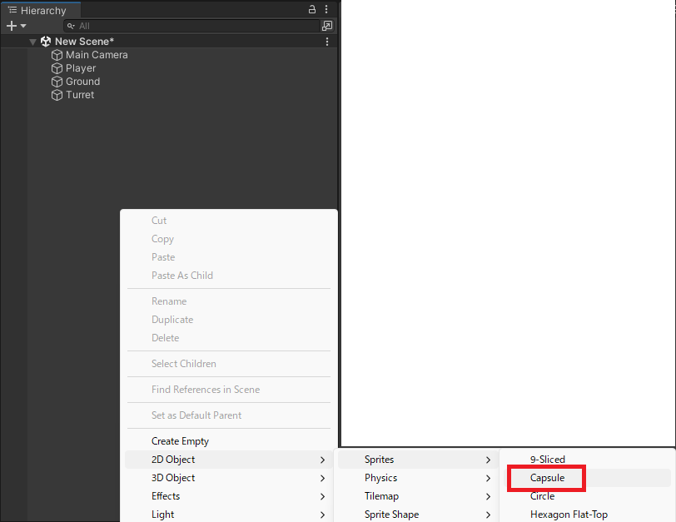Viewport: 676px width, 522px height.
Task: Click the Light submenu arrow
Action: coord(322,515)
